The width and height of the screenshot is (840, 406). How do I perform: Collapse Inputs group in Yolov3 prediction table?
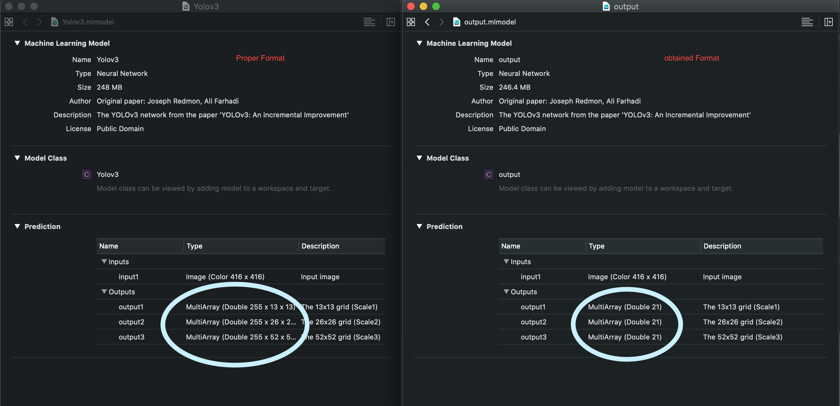104,262
